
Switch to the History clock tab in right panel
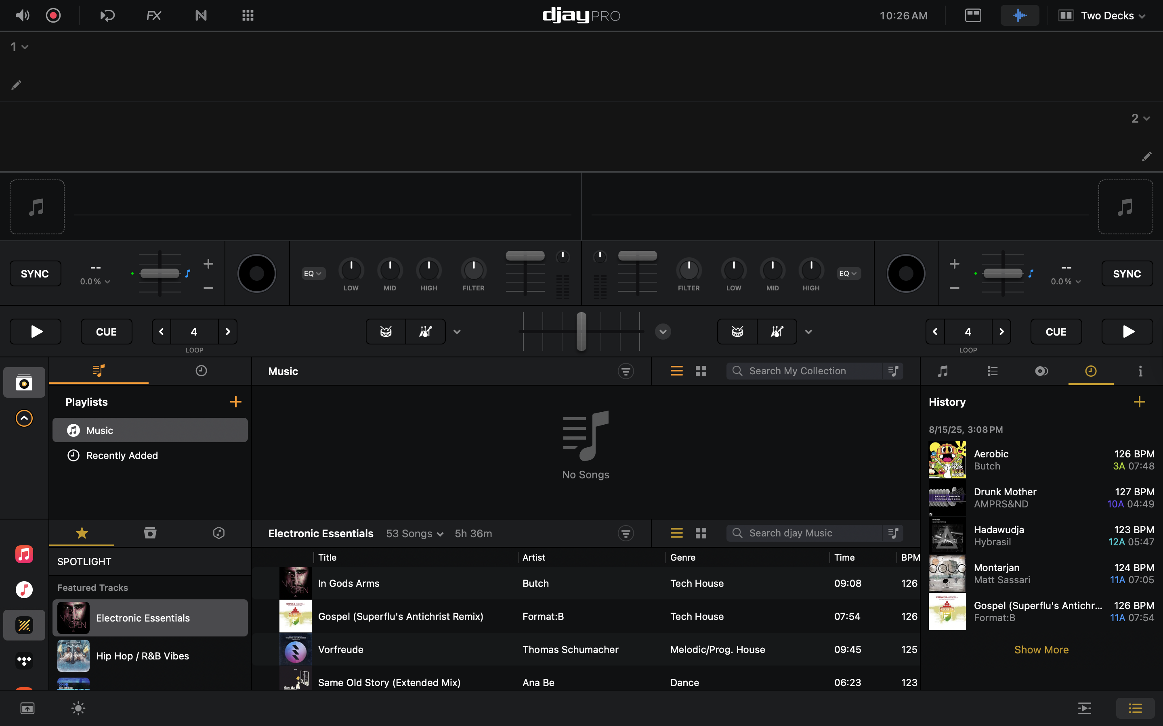(1090, 371)
